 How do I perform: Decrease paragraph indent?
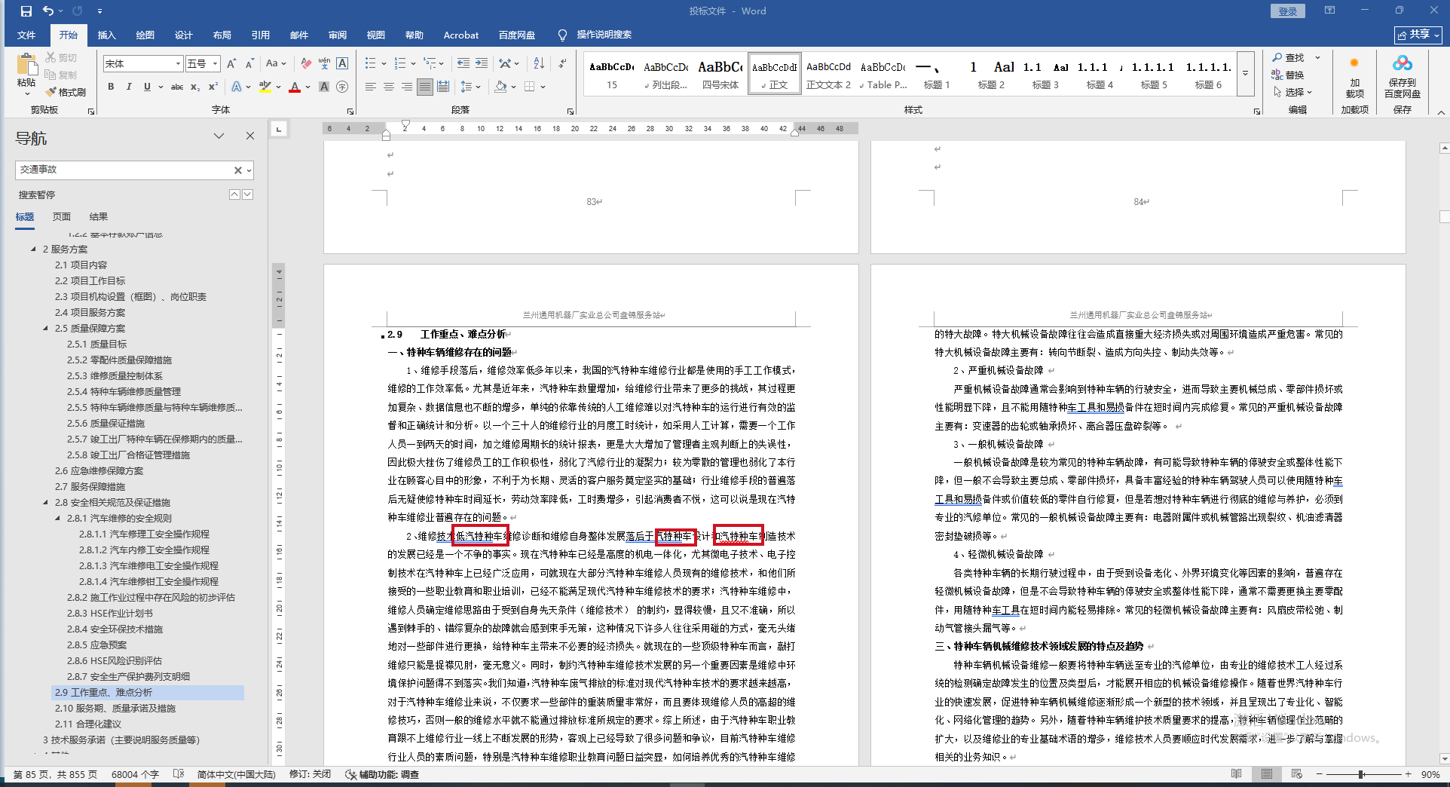463,64
